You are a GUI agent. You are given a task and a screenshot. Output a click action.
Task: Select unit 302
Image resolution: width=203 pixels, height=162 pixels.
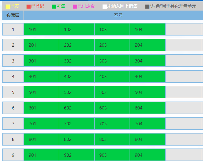tap(77, 61)
